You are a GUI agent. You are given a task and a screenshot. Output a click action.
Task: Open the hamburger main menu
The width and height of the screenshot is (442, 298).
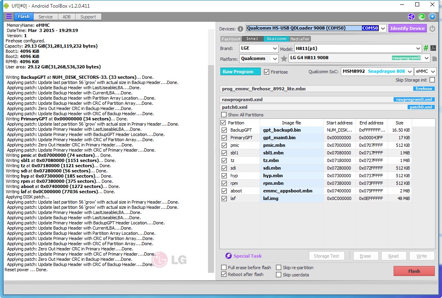9,16
